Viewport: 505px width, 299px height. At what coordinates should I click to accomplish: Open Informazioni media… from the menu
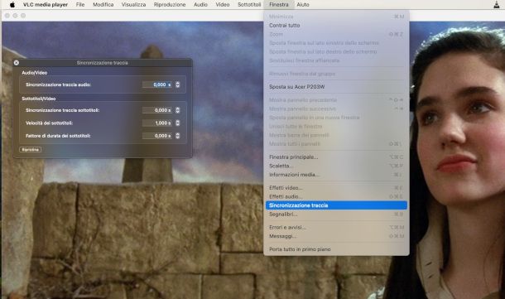tap(336, 175)
